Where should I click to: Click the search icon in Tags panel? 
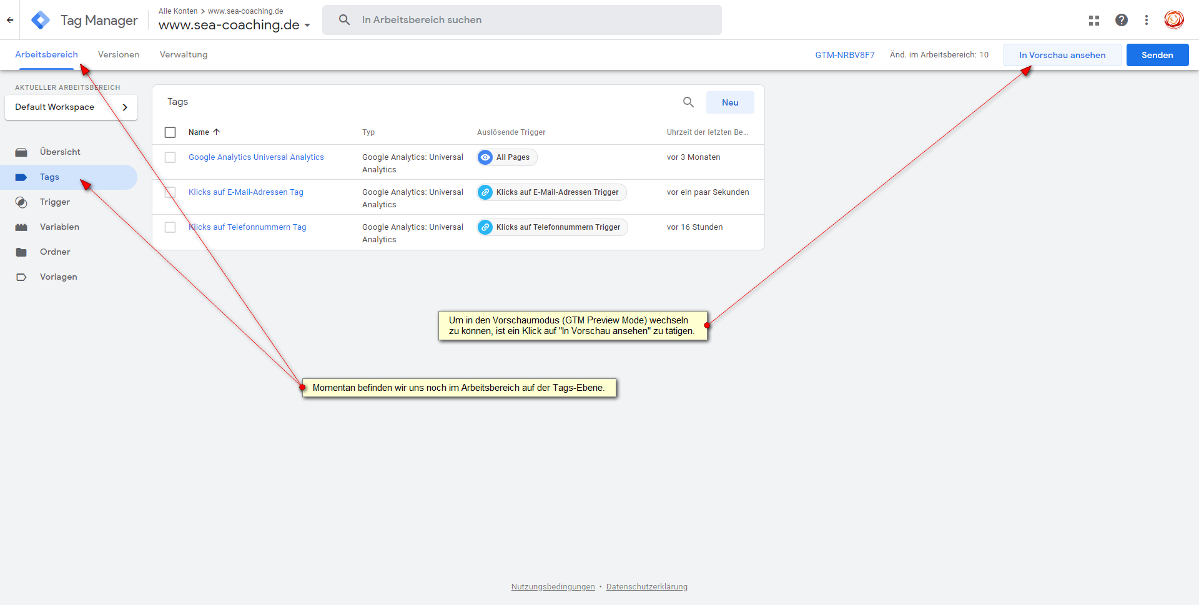tap(688, 102)
